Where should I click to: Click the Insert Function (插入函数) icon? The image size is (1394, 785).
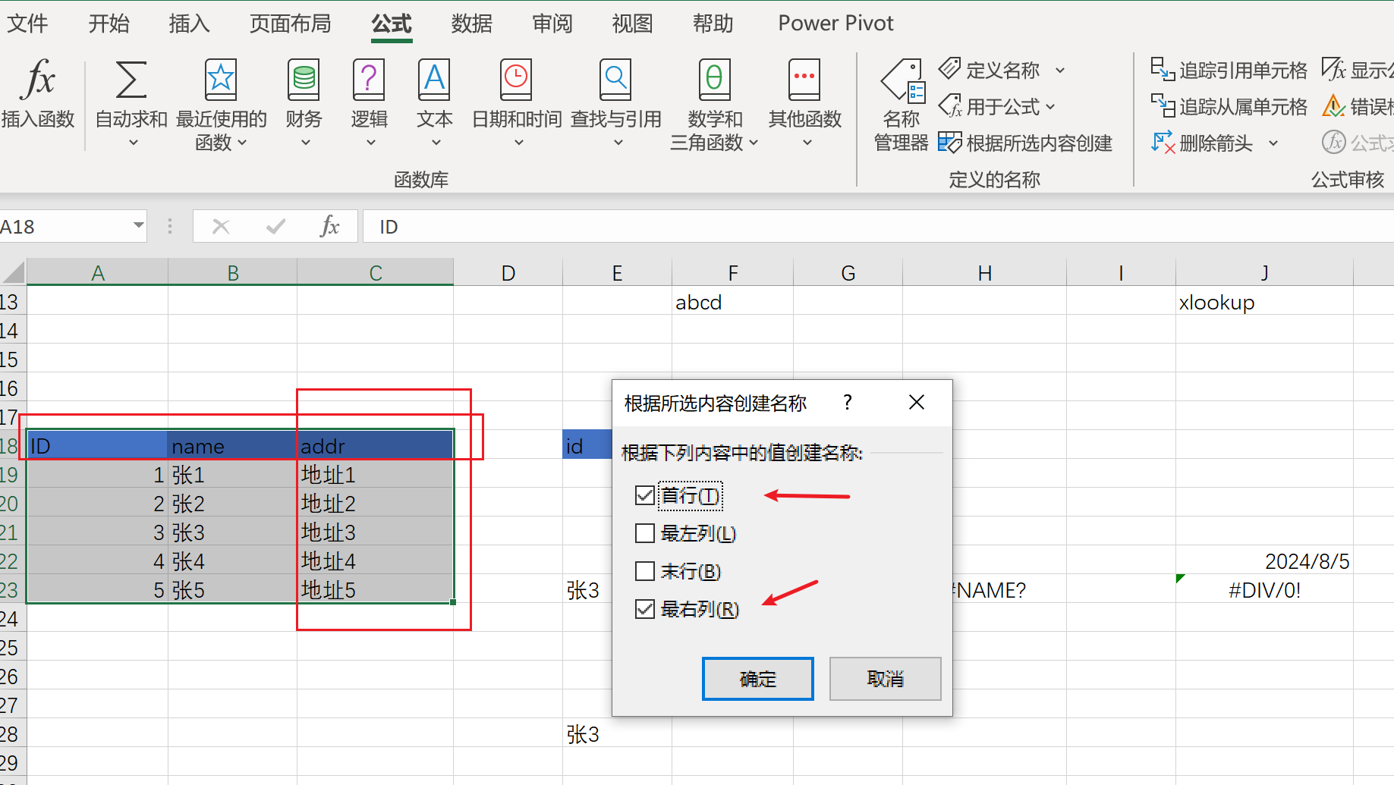(x=39, y=79)
